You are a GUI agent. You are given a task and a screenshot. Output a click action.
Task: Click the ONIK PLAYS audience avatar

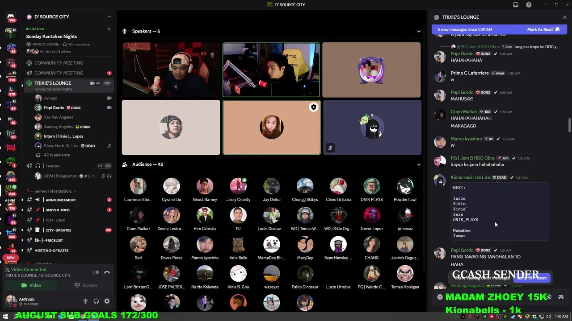tap(371, 186)
